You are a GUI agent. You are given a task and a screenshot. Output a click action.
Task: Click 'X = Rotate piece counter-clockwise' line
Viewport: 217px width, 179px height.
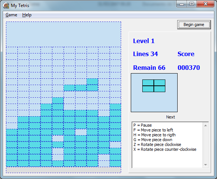(165, 149)
